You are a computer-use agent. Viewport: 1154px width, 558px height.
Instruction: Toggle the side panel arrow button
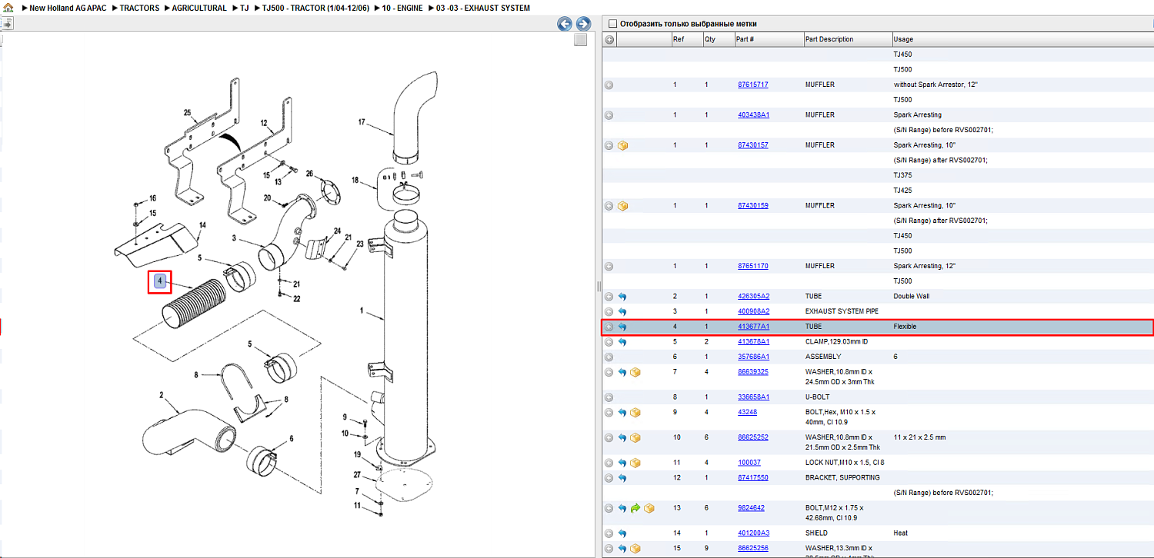[x=7, y=24]
